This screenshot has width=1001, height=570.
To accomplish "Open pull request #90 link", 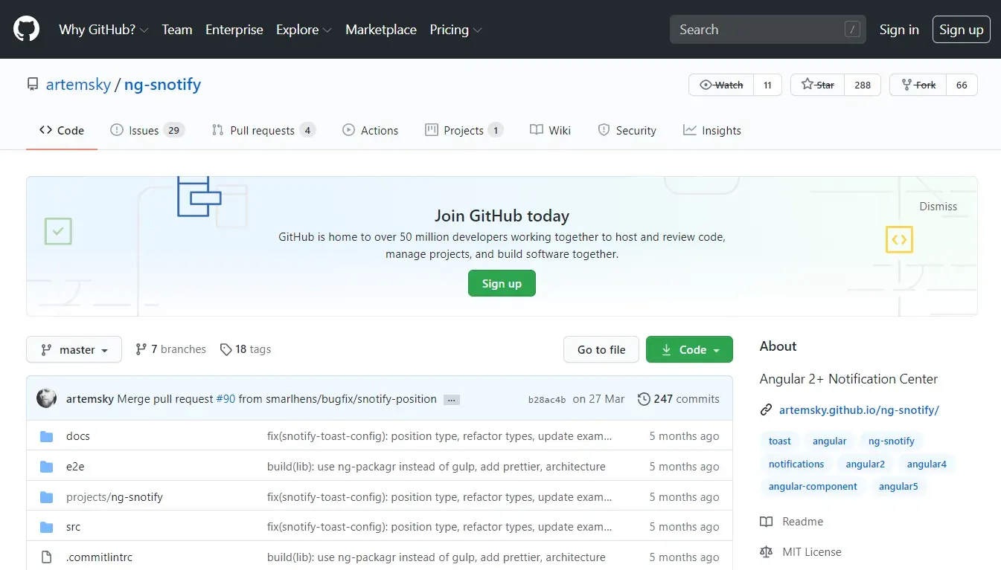I will pyautogui.click(x=226, y=399).
